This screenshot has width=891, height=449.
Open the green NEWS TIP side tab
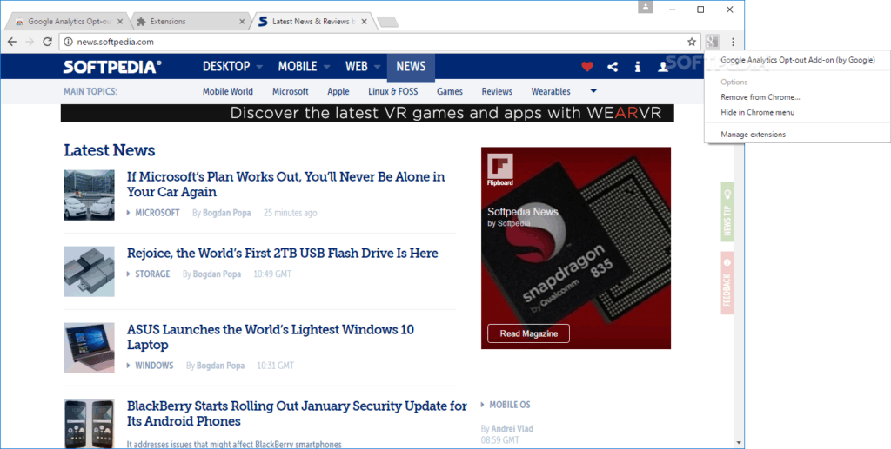coord(727,212)
